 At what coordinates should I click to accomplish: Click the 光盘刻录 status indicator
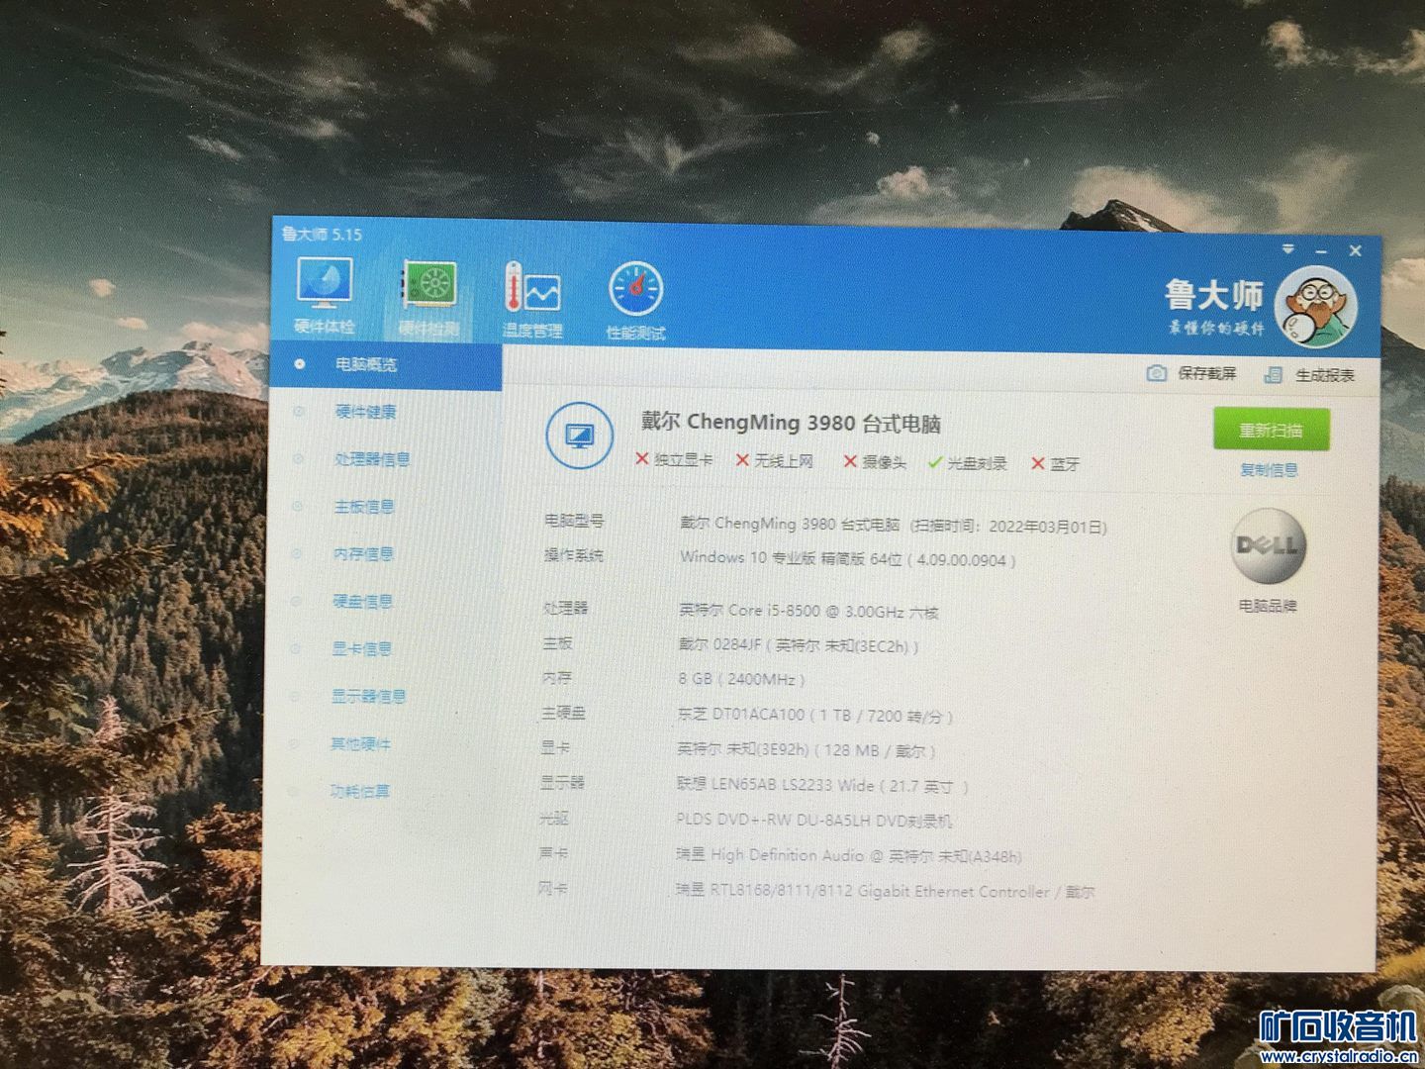pyautogui.click(x=968, y=463)
